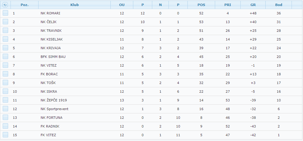Image resolution: width=303 pixels, height=141 pixels.
Task: Click the NK KRIVAJA row name
Action: point(51,48)
